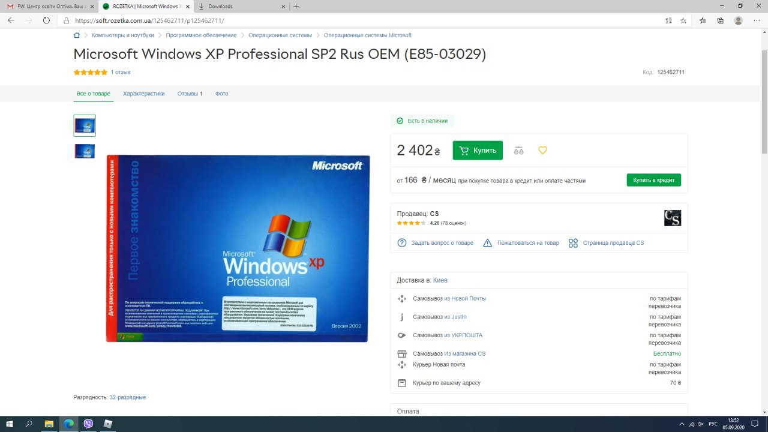Open the 'Характеристики' tab
This screenshot has height=432, width=768.
coord(144,94)
